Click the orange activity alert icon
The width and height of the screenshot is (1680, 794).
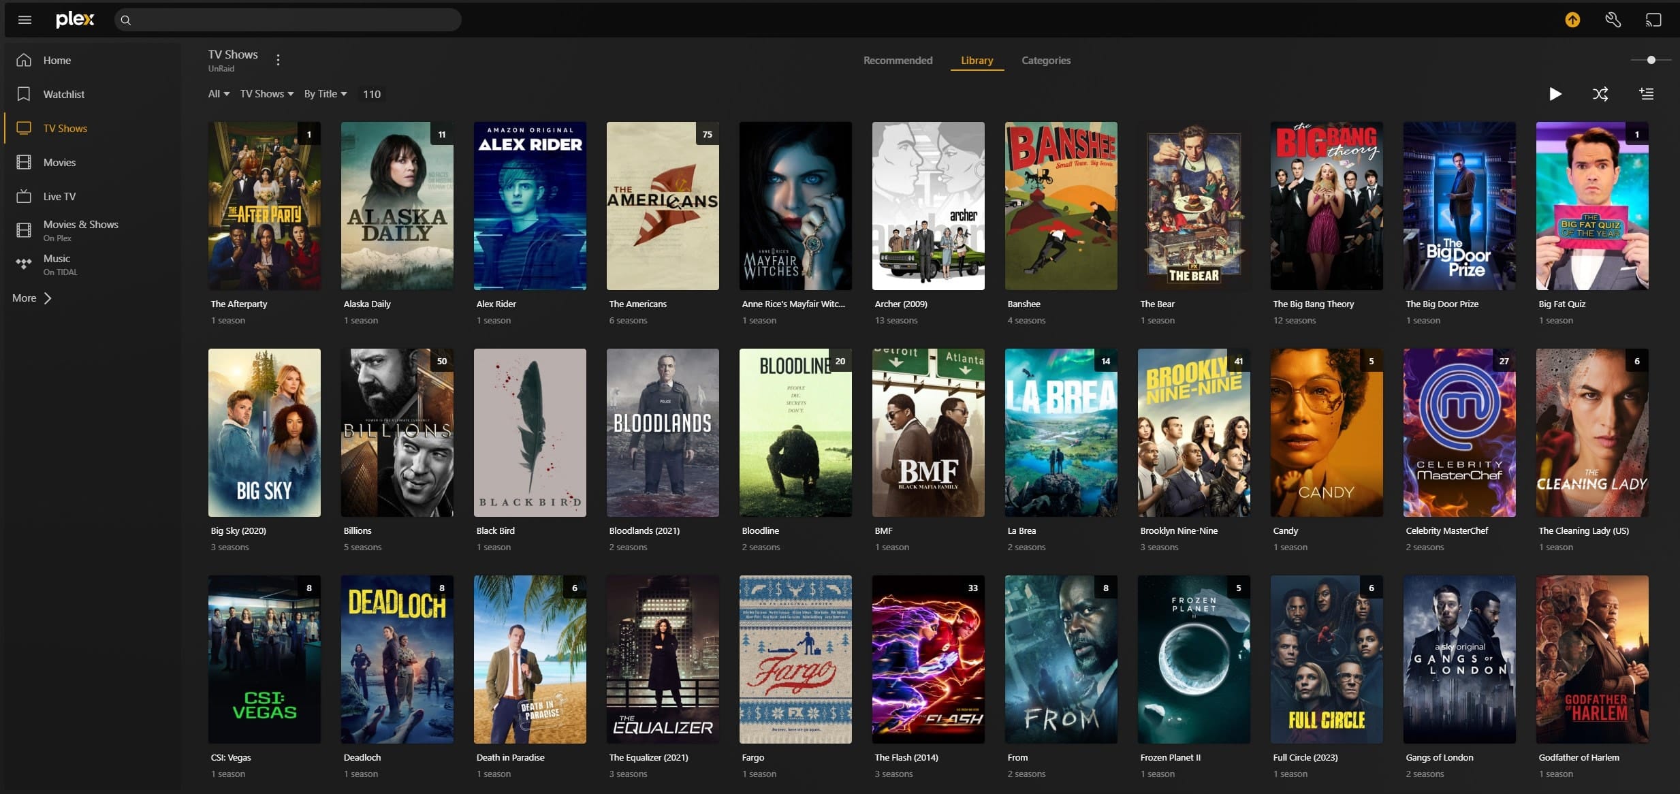pos(1572,20)
